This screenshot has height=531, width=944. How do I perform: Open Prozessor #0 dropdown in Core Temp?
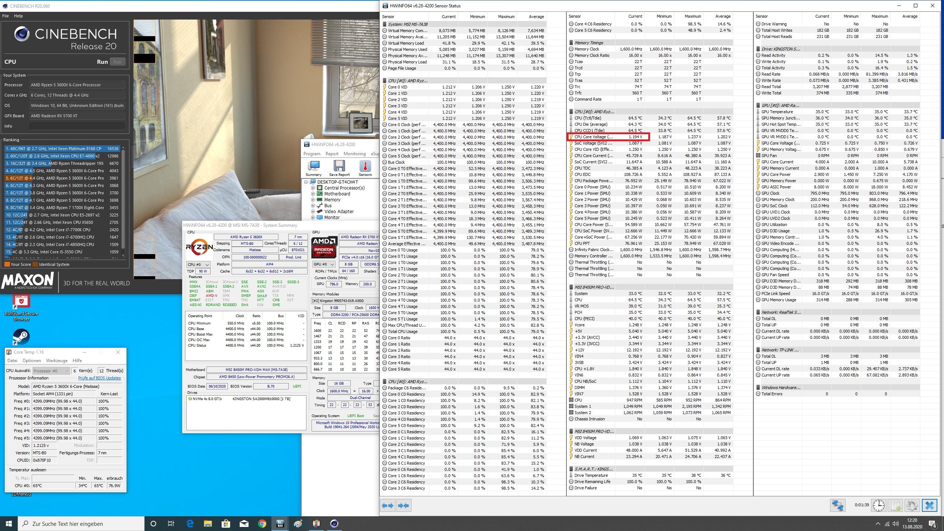[51, 371]
